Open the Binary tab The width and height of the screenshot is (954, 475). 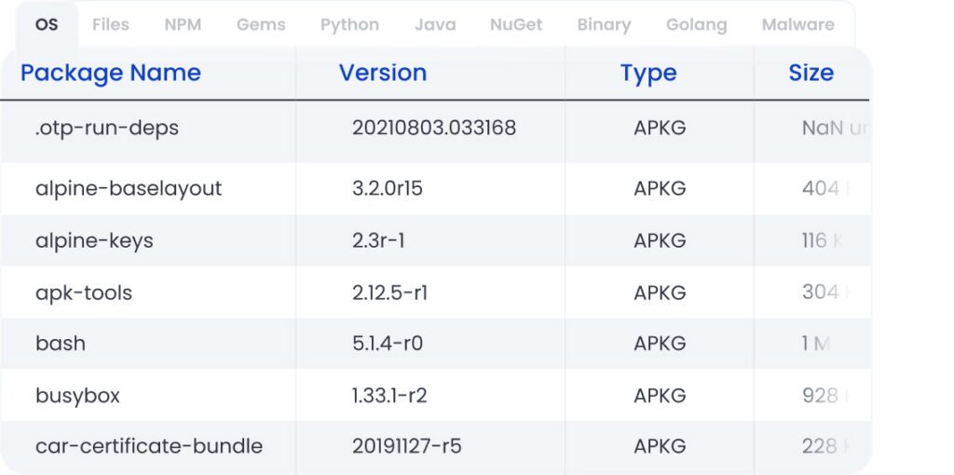pyautogui.click(x=604, y=25)
